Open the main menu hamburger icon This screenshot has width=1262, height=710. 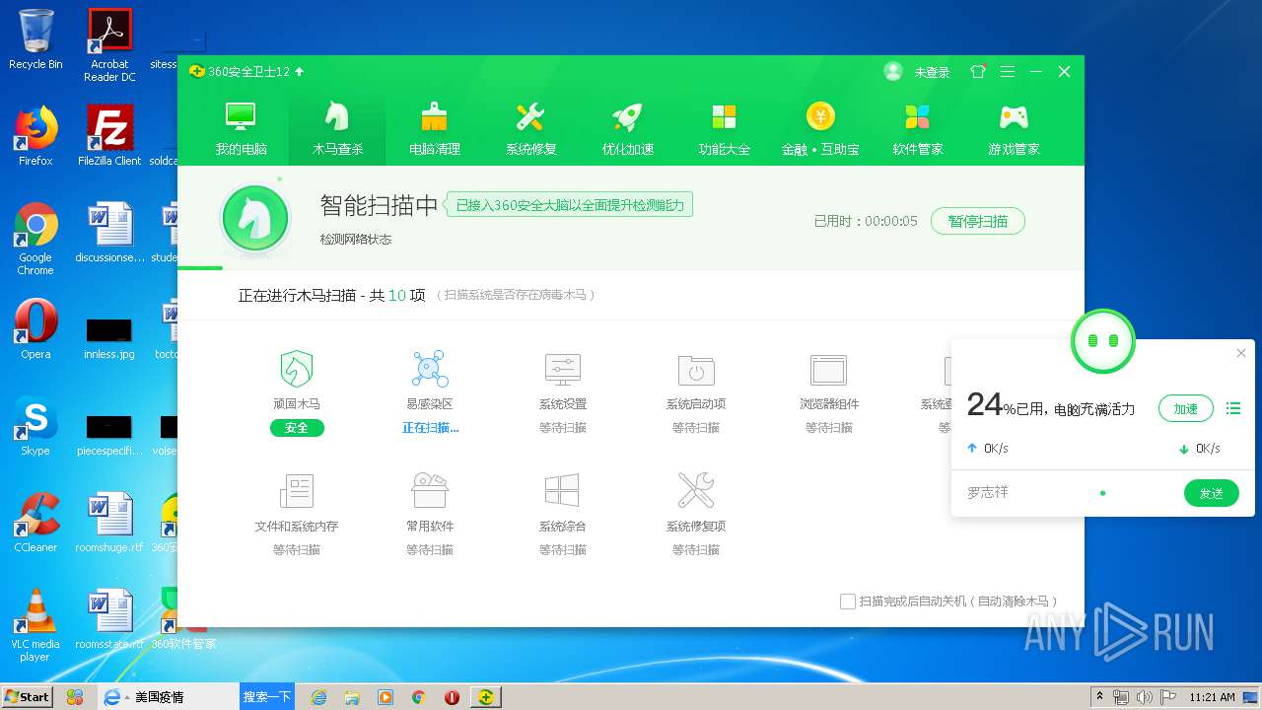click(x=1007, y=72)
